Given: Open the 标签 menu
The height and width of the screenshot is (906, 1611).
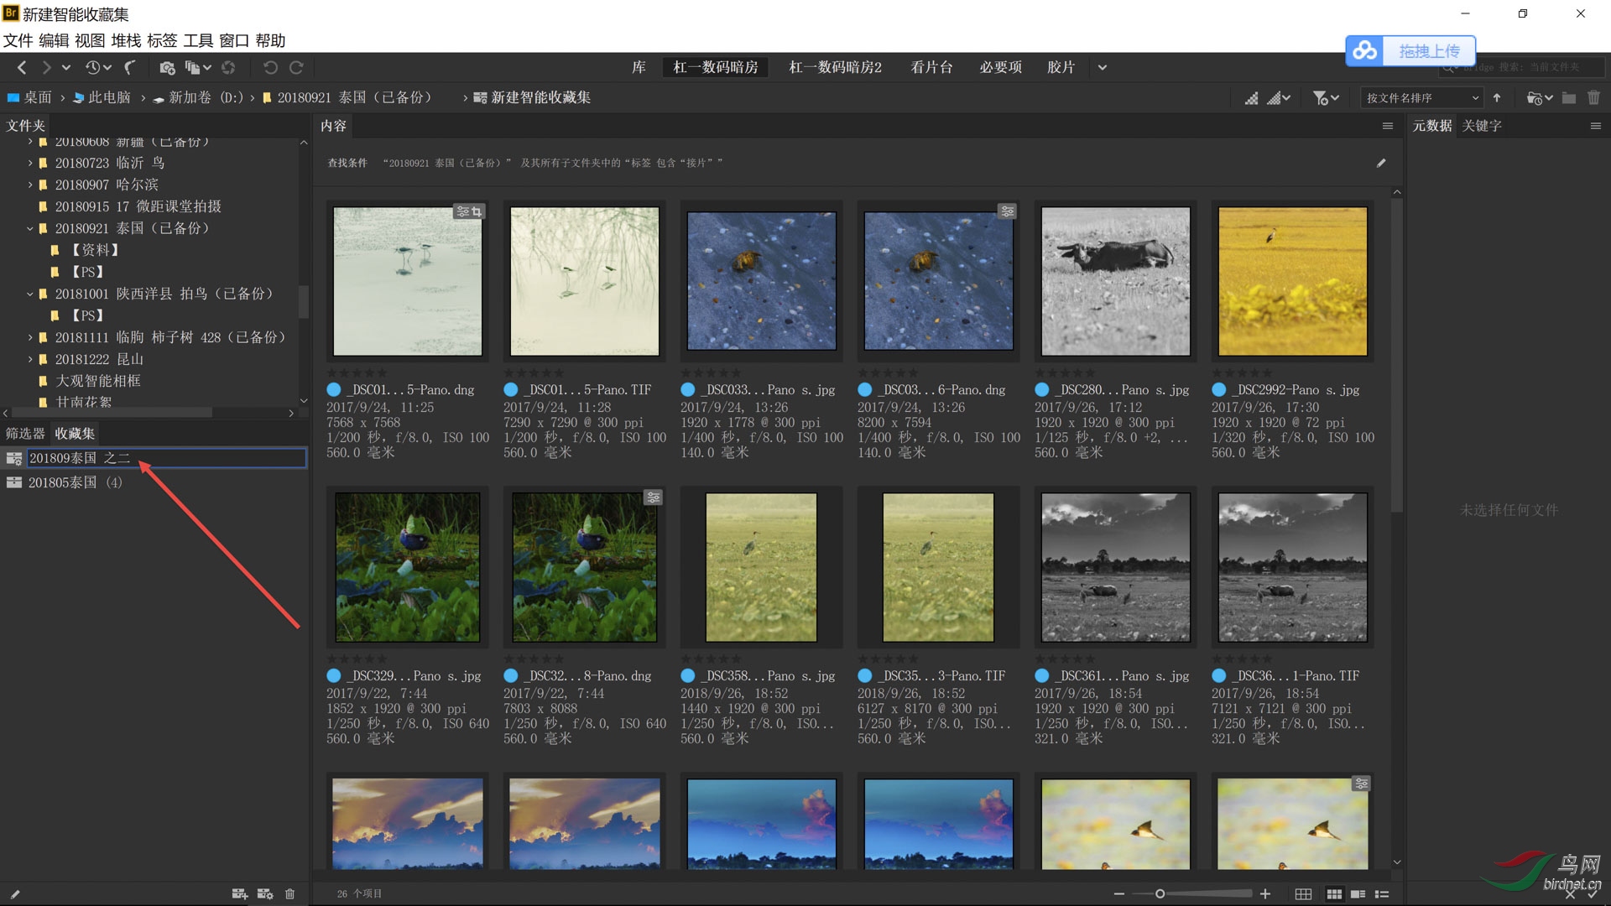Looking at the screenshot, I should point(162,40).
